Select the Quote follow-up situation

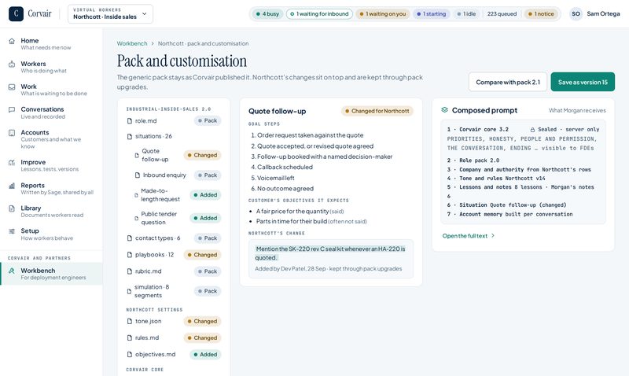(x=174, y=155)
